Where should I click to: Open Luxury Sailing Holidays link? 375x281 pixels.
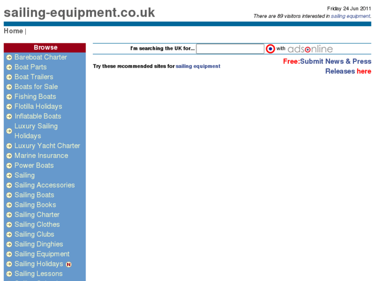coord(36,131)
